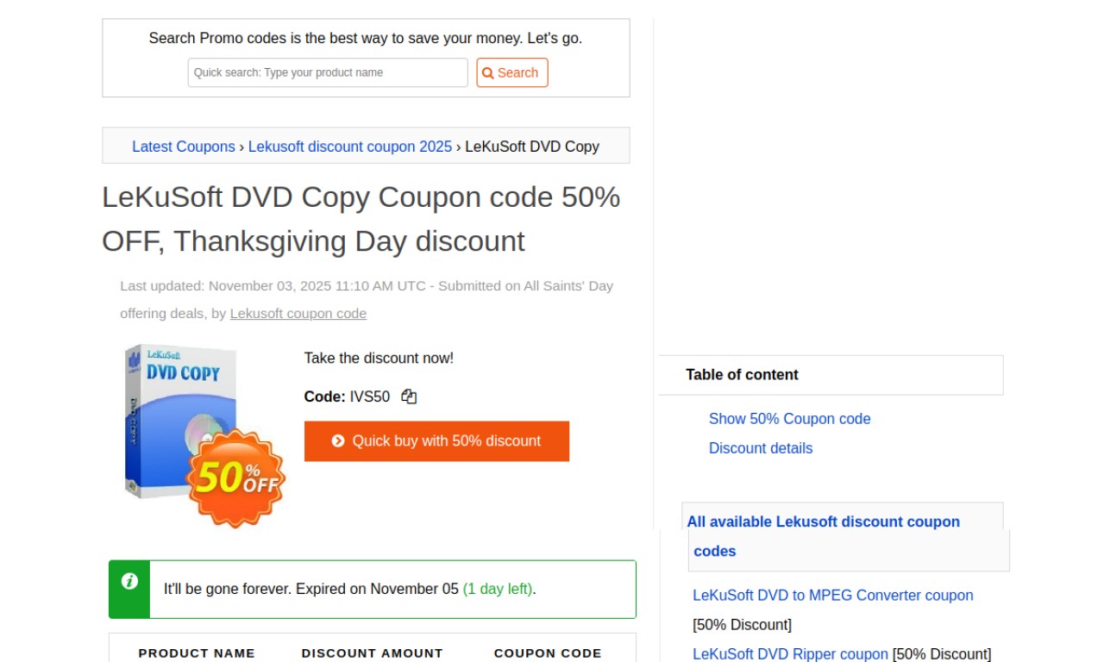This screenshot has height=662, width=1104.
Task: Click the Search button
Action: click(511, 72)
